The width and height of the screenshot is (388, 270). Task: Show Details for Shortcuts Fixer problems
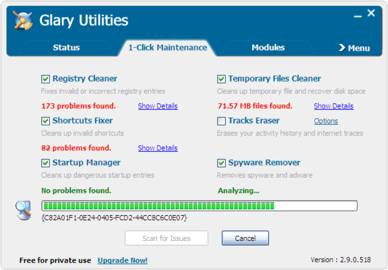click(x=158, y=148)
